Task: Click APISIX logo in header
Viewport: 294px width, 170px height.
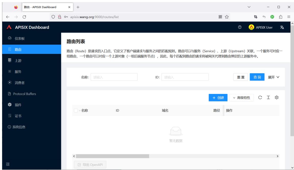Action: 9,27
